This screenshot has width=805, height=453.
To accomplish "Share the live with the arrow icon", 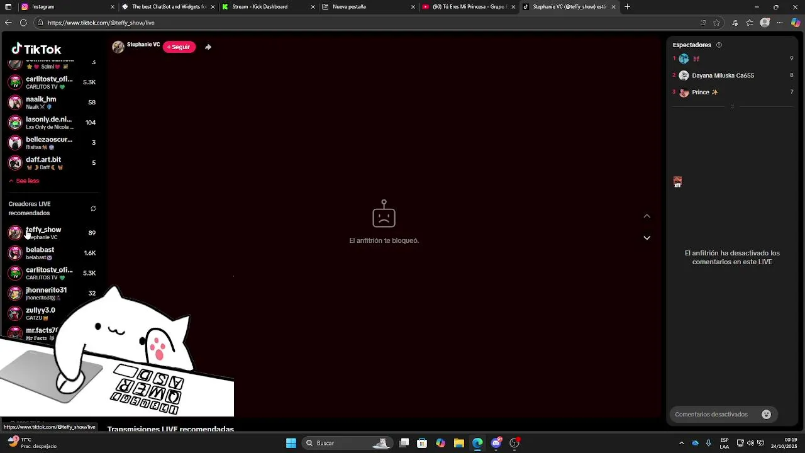I will click(x=208, y=47).
